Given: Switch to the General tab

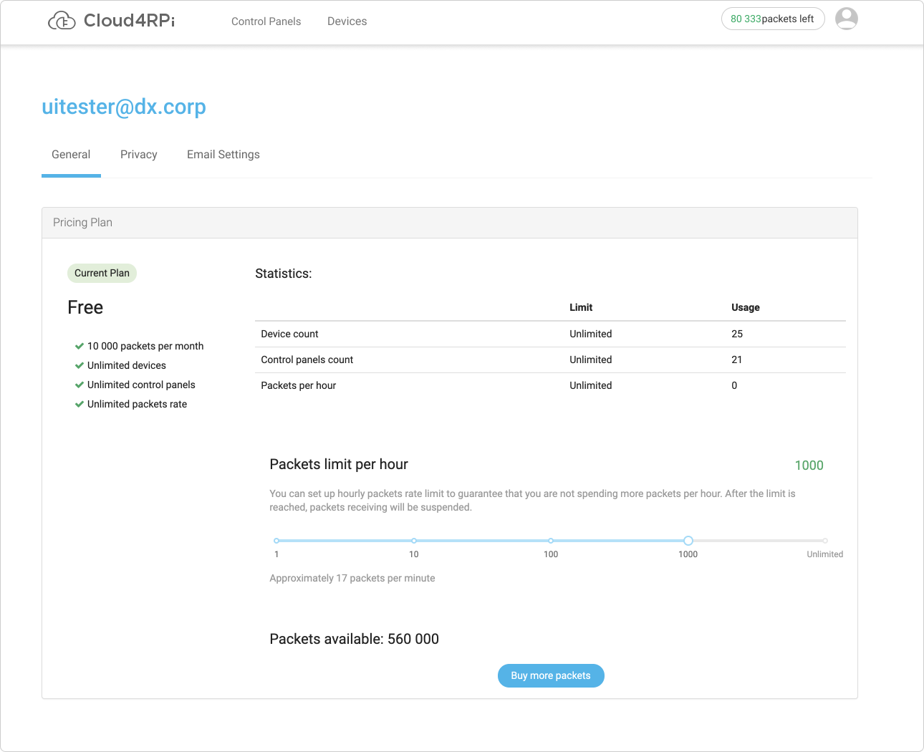Looking at the screenshot, I should pos(71,155).
